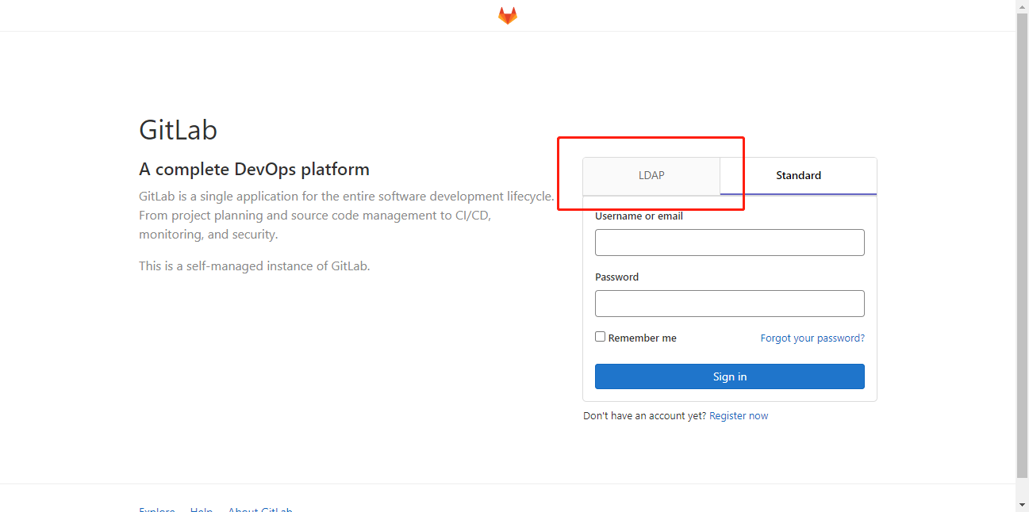Check the Remember me checkbox

tap(600, 336)
